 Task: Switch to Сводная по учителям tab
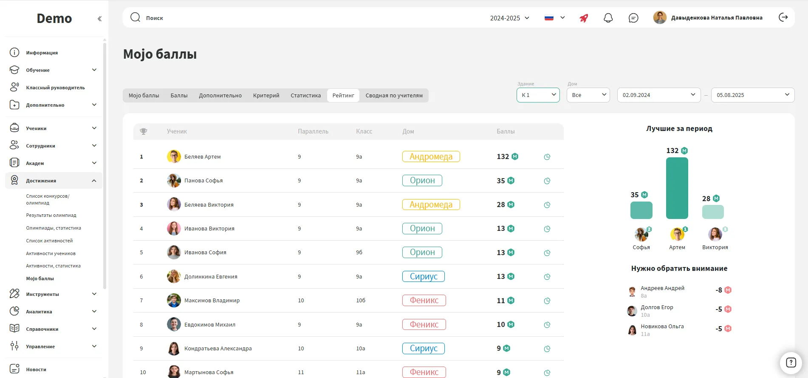pos(394,96)
